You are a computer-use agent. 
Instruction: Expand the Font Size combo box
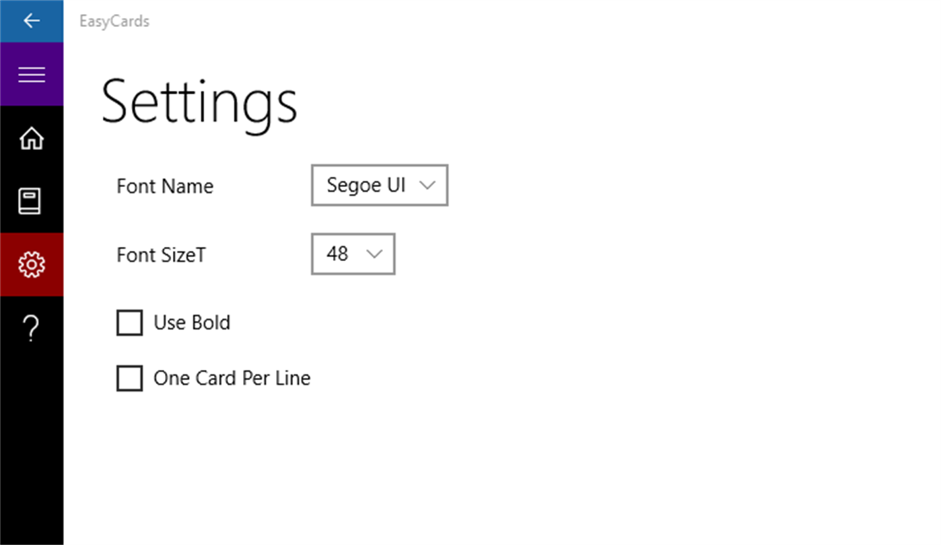click(353, 254)
